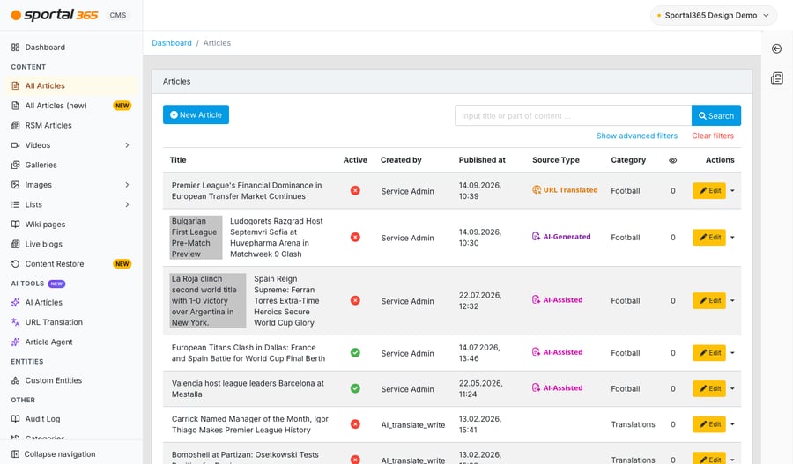The height and width of the screenshot is (464, 793).
Task: Click the Title column header
Action: 178,160
